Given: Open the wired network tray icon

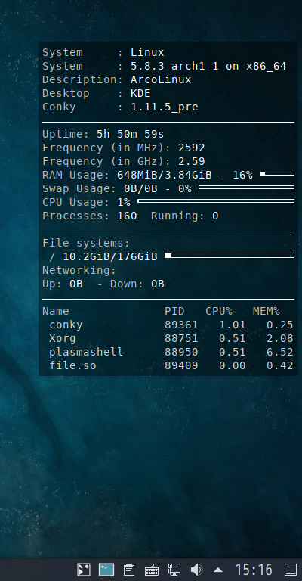Looking at the screenshot, I should 174,570.
